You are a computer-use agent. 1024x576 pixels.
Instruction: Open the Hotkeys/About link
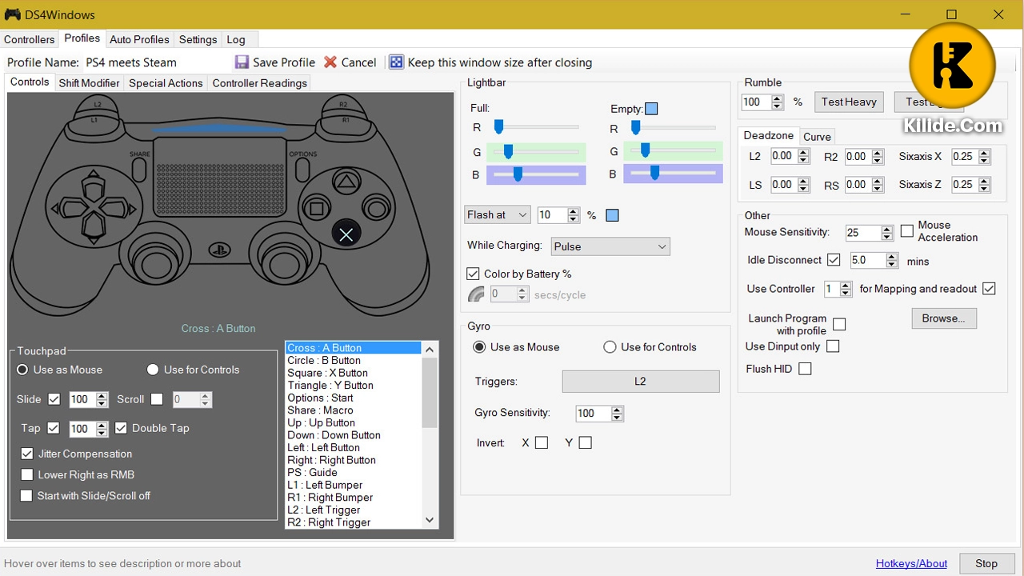(911, 563)
